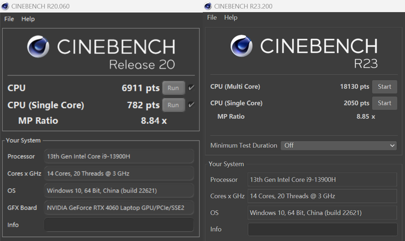Click the 782 pts single core score
The height and width of the screenshot is (241, 405).
[x=143, y=105]
